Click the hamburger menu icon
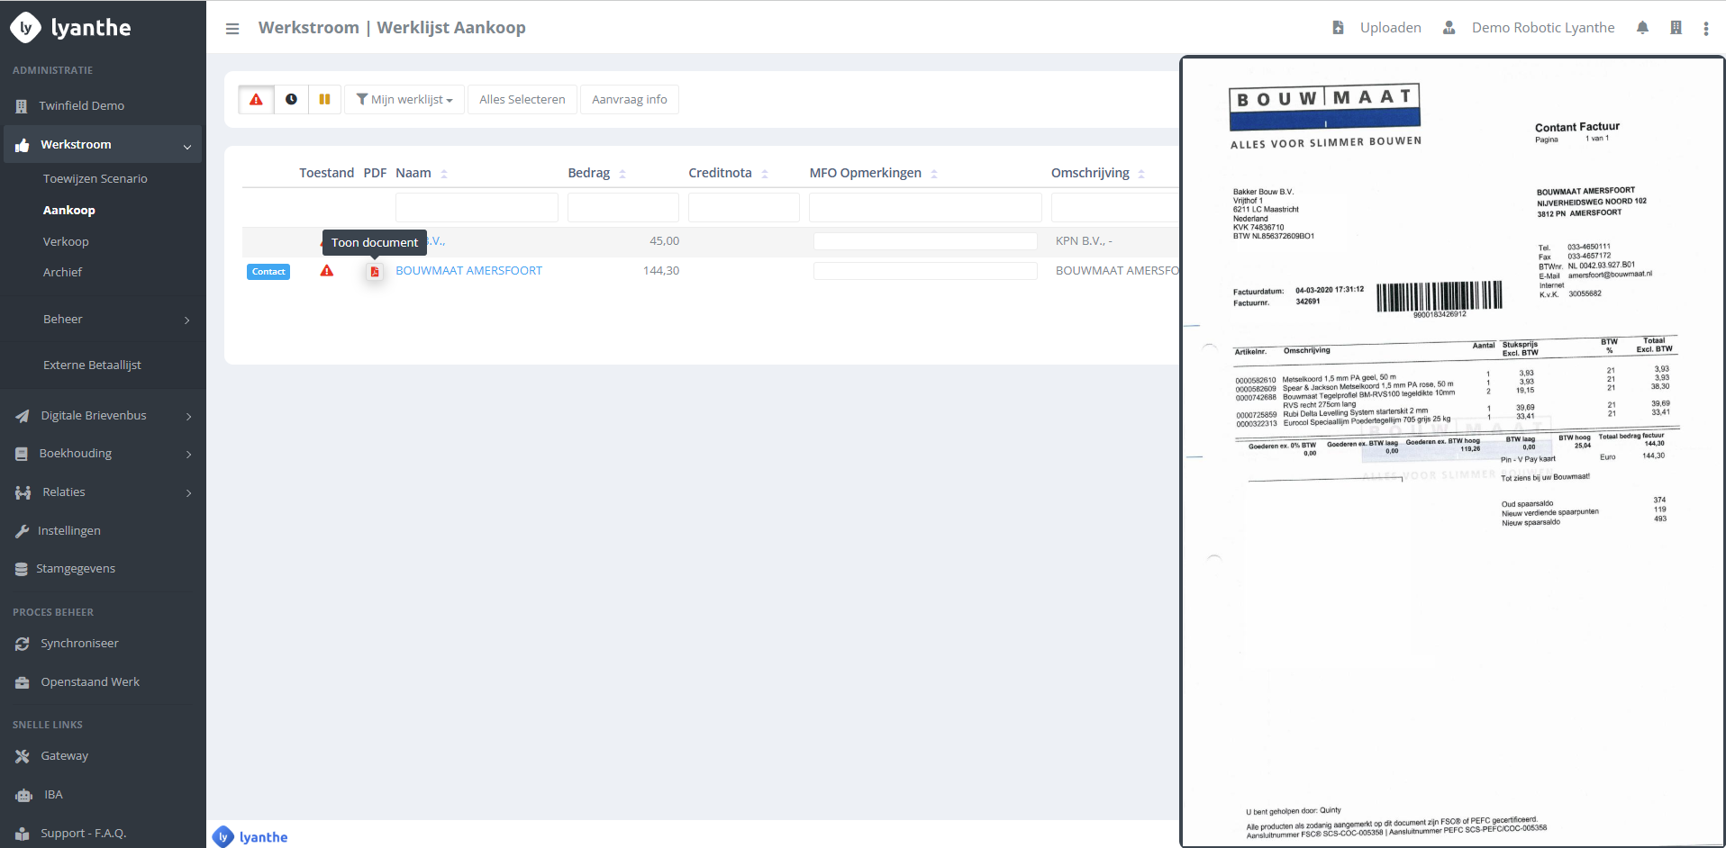1726x848 pixels. [232, 29]
